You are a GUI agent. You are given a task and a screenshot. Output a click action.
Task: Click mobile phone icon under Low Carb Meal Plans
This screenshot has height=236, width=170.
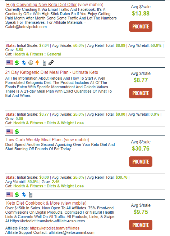(31, 195)
